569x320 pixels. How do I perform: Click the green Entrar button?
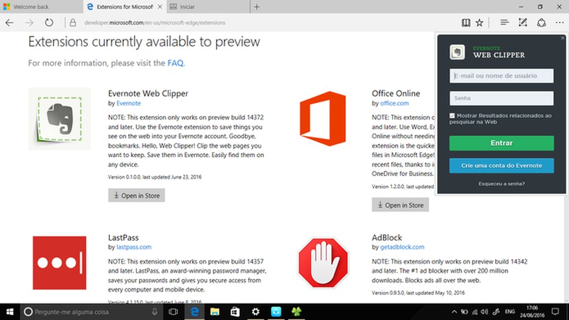501,143
